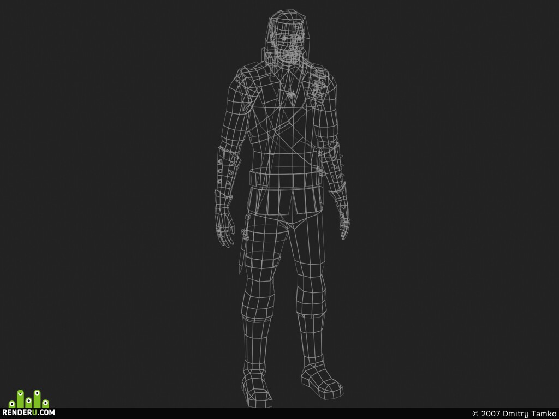The height and width of the screenshot is (419, 559).
Task: Open the RENDERU.COM text link
Action: coord(28,412)
